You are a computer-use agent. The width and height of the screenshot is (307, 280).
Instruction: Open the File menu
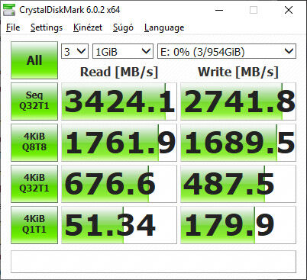click(x=13, y=27)
